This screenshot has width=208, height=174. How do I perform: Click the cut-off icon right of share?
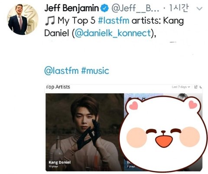(x=201, y=87)
